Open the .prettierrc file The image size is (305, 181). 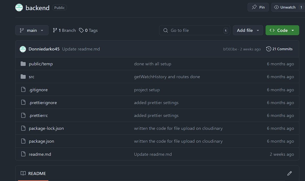38,115
